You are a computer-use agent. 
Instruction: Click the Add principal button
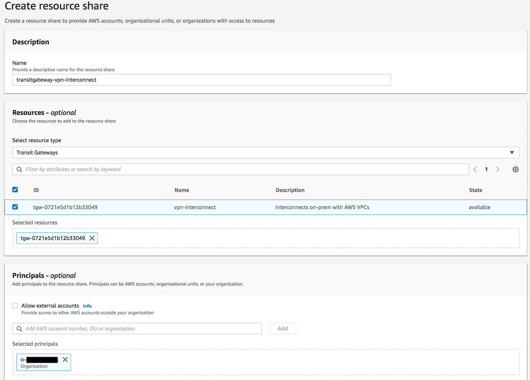(283, 329)
